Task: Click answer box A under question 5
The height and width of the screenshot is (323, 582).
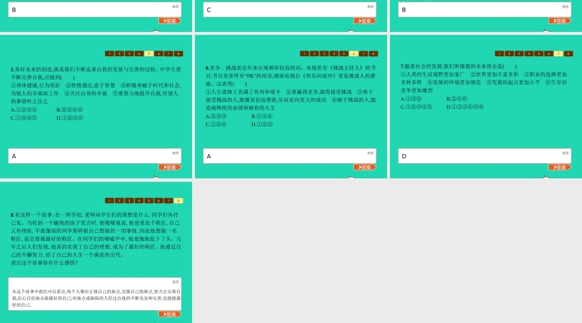Action: click(95, 156)
